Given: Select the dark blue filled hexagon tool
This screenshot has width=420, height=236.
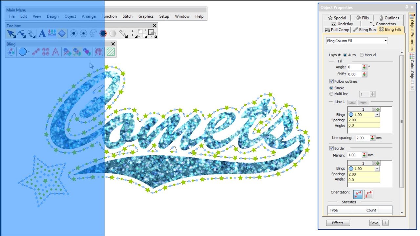Looking at the screenshot, I should pyautogui.click(x=103, y=33).
